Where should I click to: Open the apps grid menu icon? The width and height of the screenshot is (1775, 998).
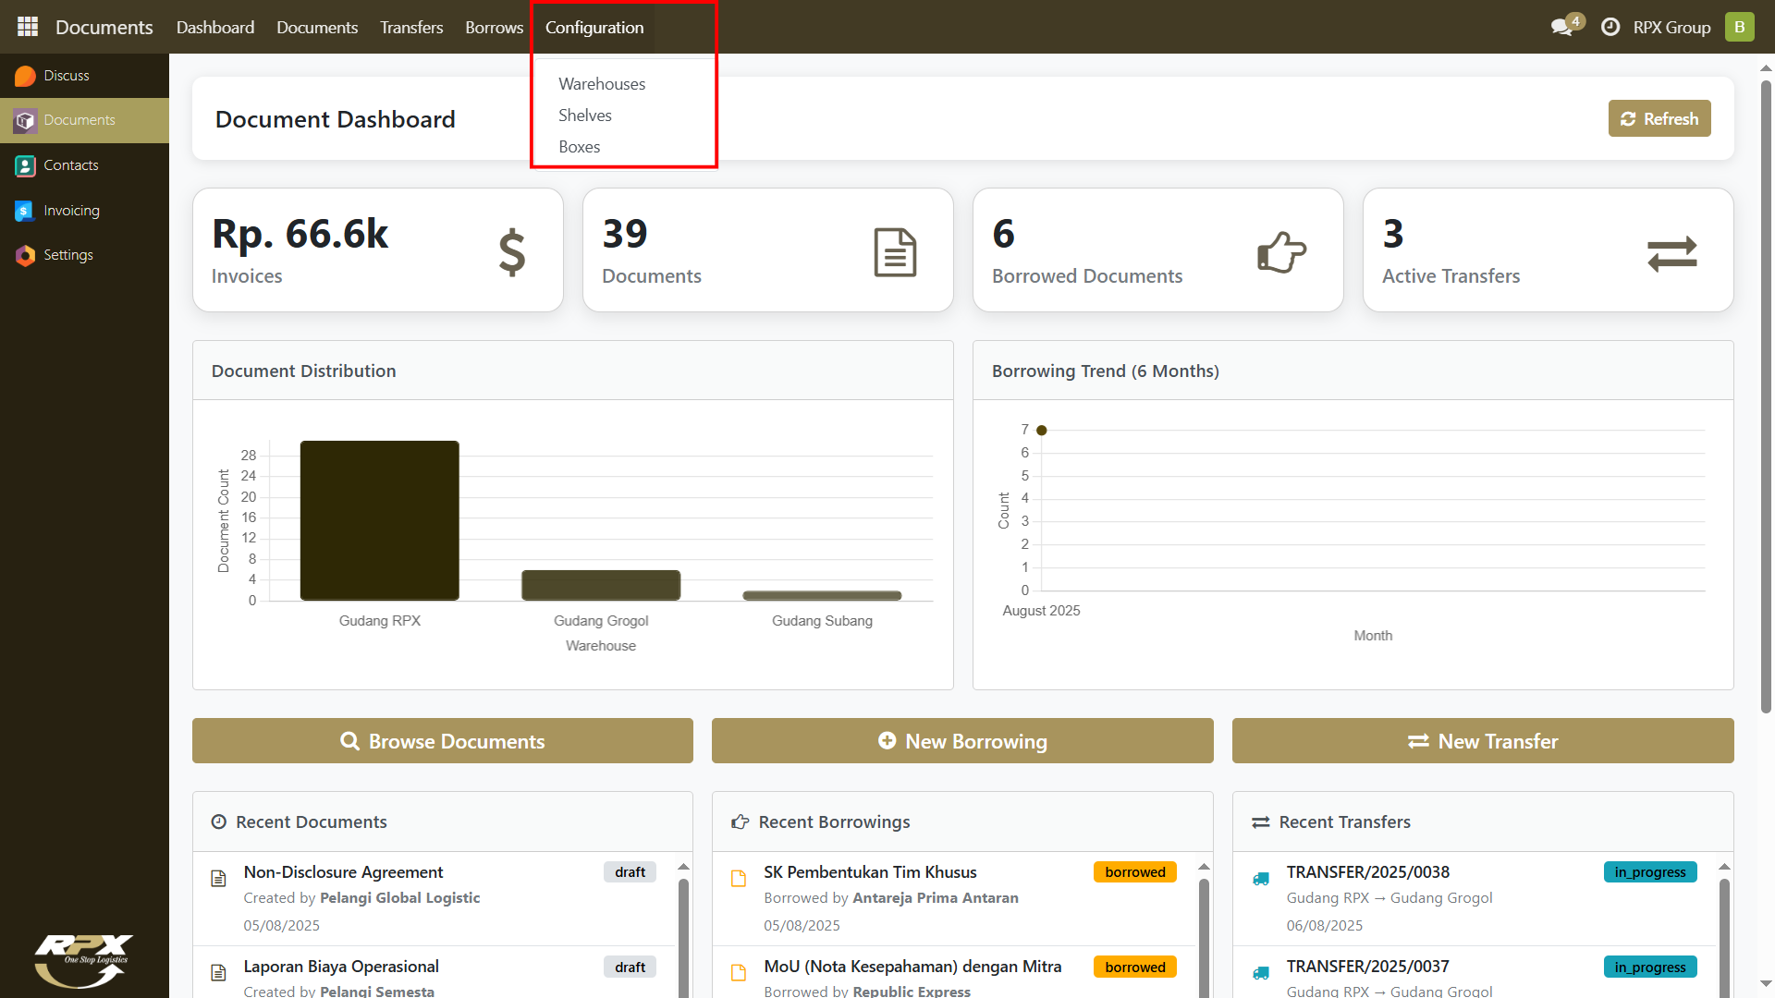[x=28, y=27]
